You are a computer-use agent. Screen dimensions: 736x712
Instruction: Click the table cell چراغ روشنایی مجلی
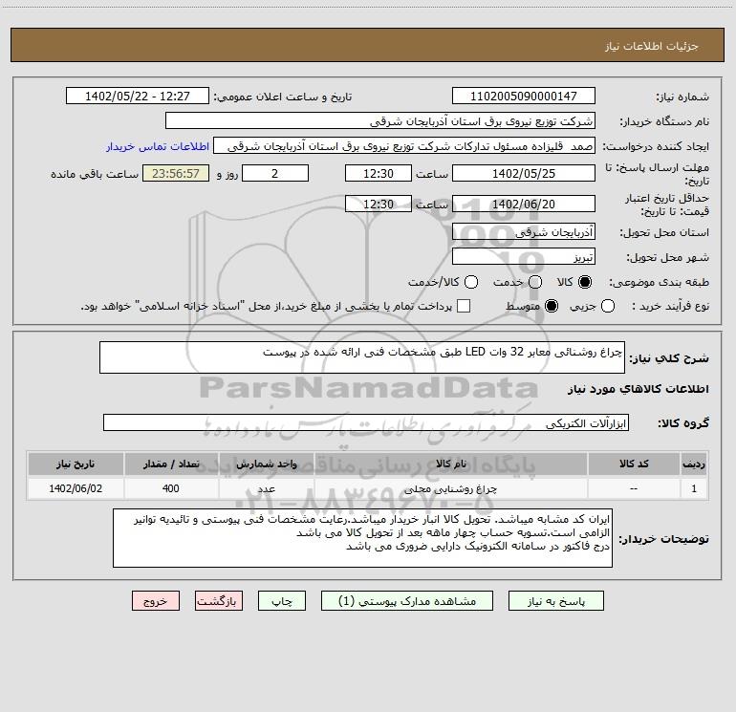pyautogui.click(x=451, y=488)
